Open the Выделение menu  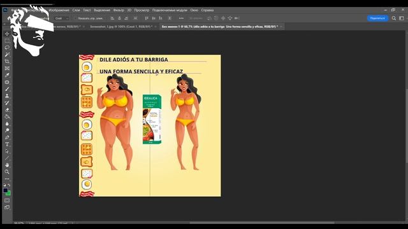pyautogui.click(x=102, y=10)
